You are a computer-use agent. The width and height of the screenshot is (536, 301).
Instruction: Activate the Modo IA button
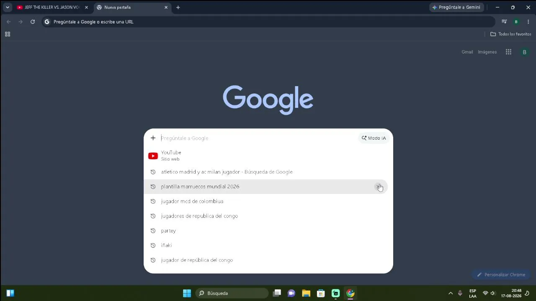click(374, 138)
